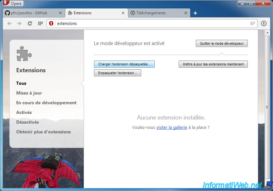Open a new tab with plus icon
Image resolution: width=273 pixels, height=191 pixels.
pos(195,13)
